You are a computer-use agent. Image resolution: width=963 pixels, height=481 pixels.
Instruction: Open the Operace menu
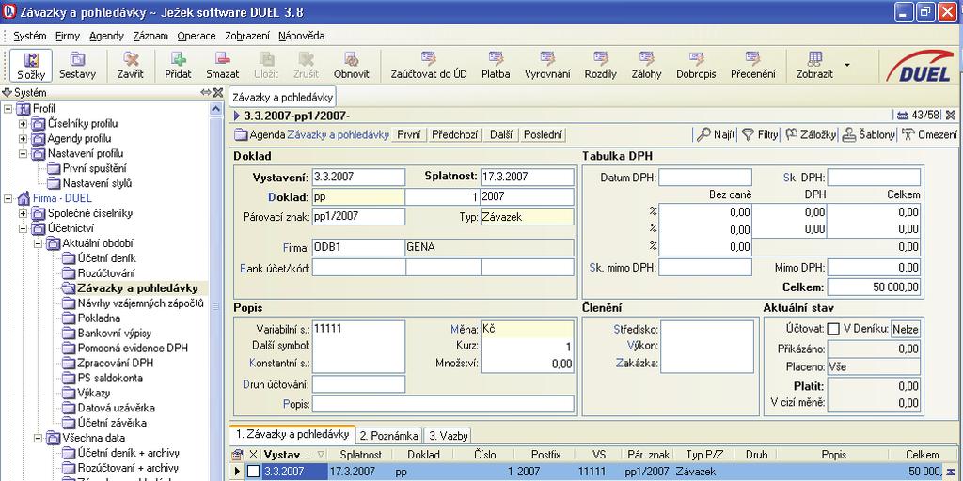(x=197, y=36)
